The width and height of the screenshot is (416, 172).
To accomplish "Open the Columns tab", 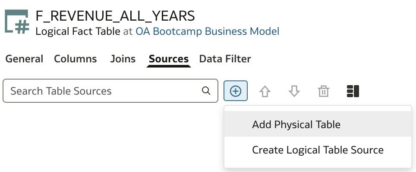I will (76, 58).
